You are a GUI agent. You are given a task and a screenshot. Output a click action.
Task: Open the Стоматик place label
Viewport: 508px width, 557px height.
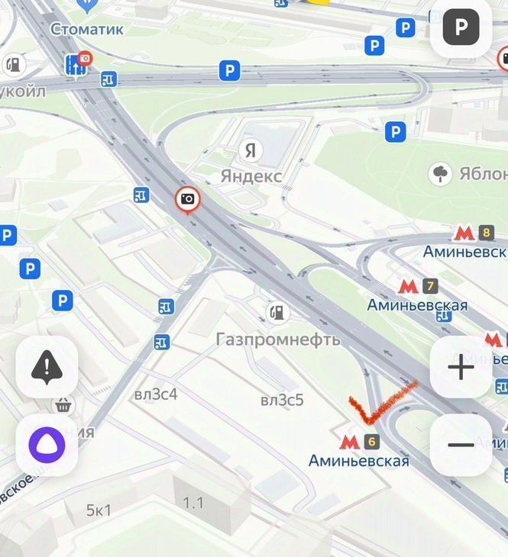(x=87, y=29)
